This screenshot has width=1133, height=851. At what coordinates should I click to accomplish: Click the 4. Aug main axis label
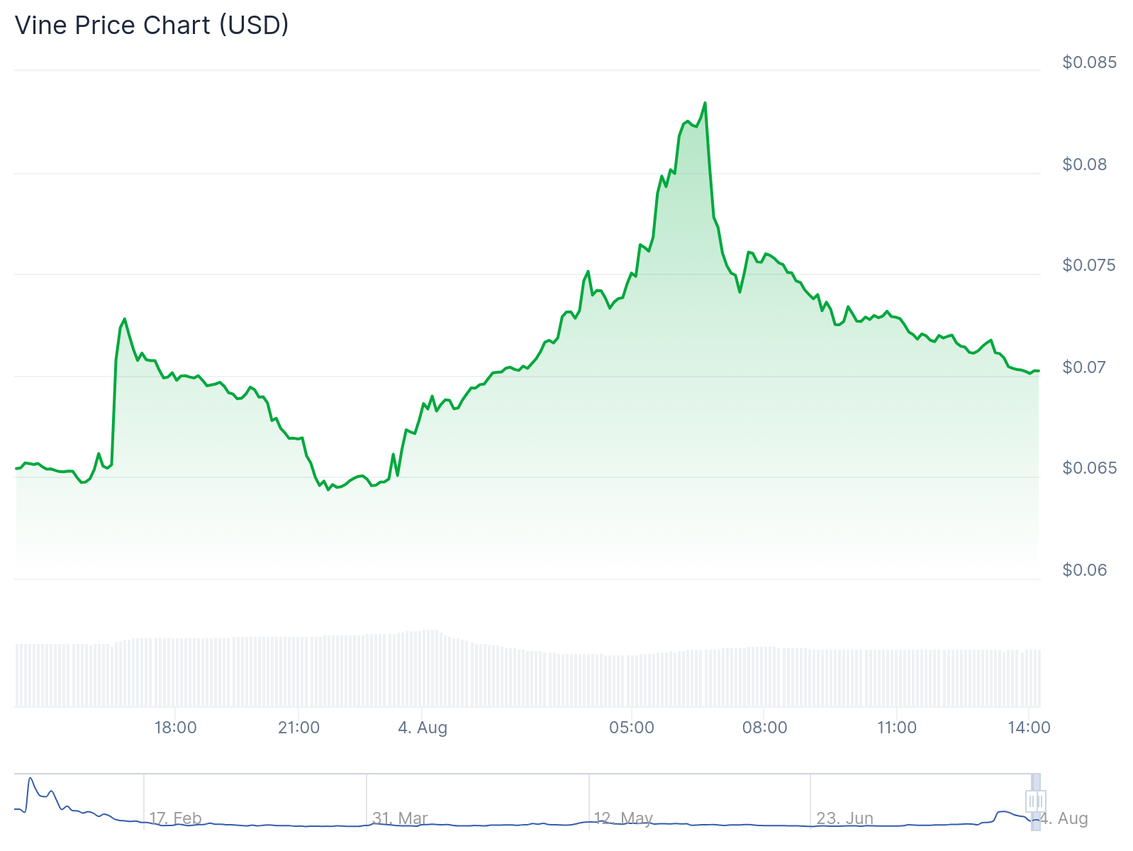(x=423, y=728)
